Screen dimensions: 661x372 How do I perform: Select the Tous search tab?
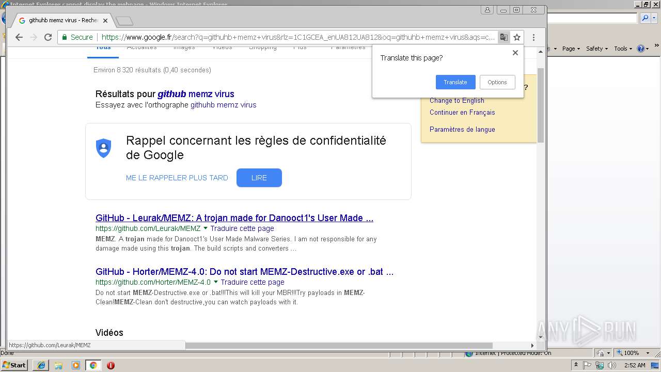point(103,48)
